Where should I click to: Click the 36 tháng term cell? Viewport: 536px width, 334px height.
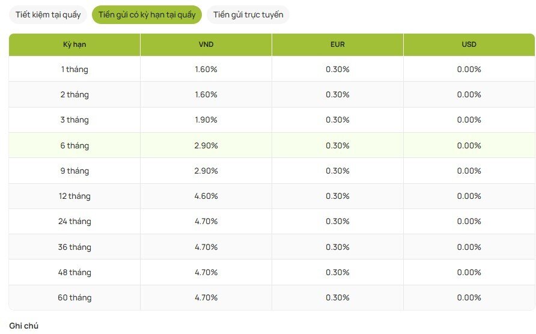click(75, 247)
